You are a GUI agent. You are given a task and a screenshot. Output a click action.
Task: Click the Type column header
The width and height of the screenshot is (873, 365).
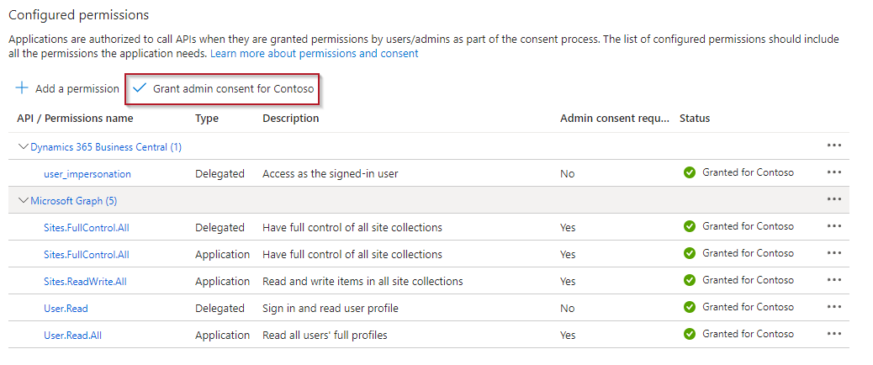[207, 119]
